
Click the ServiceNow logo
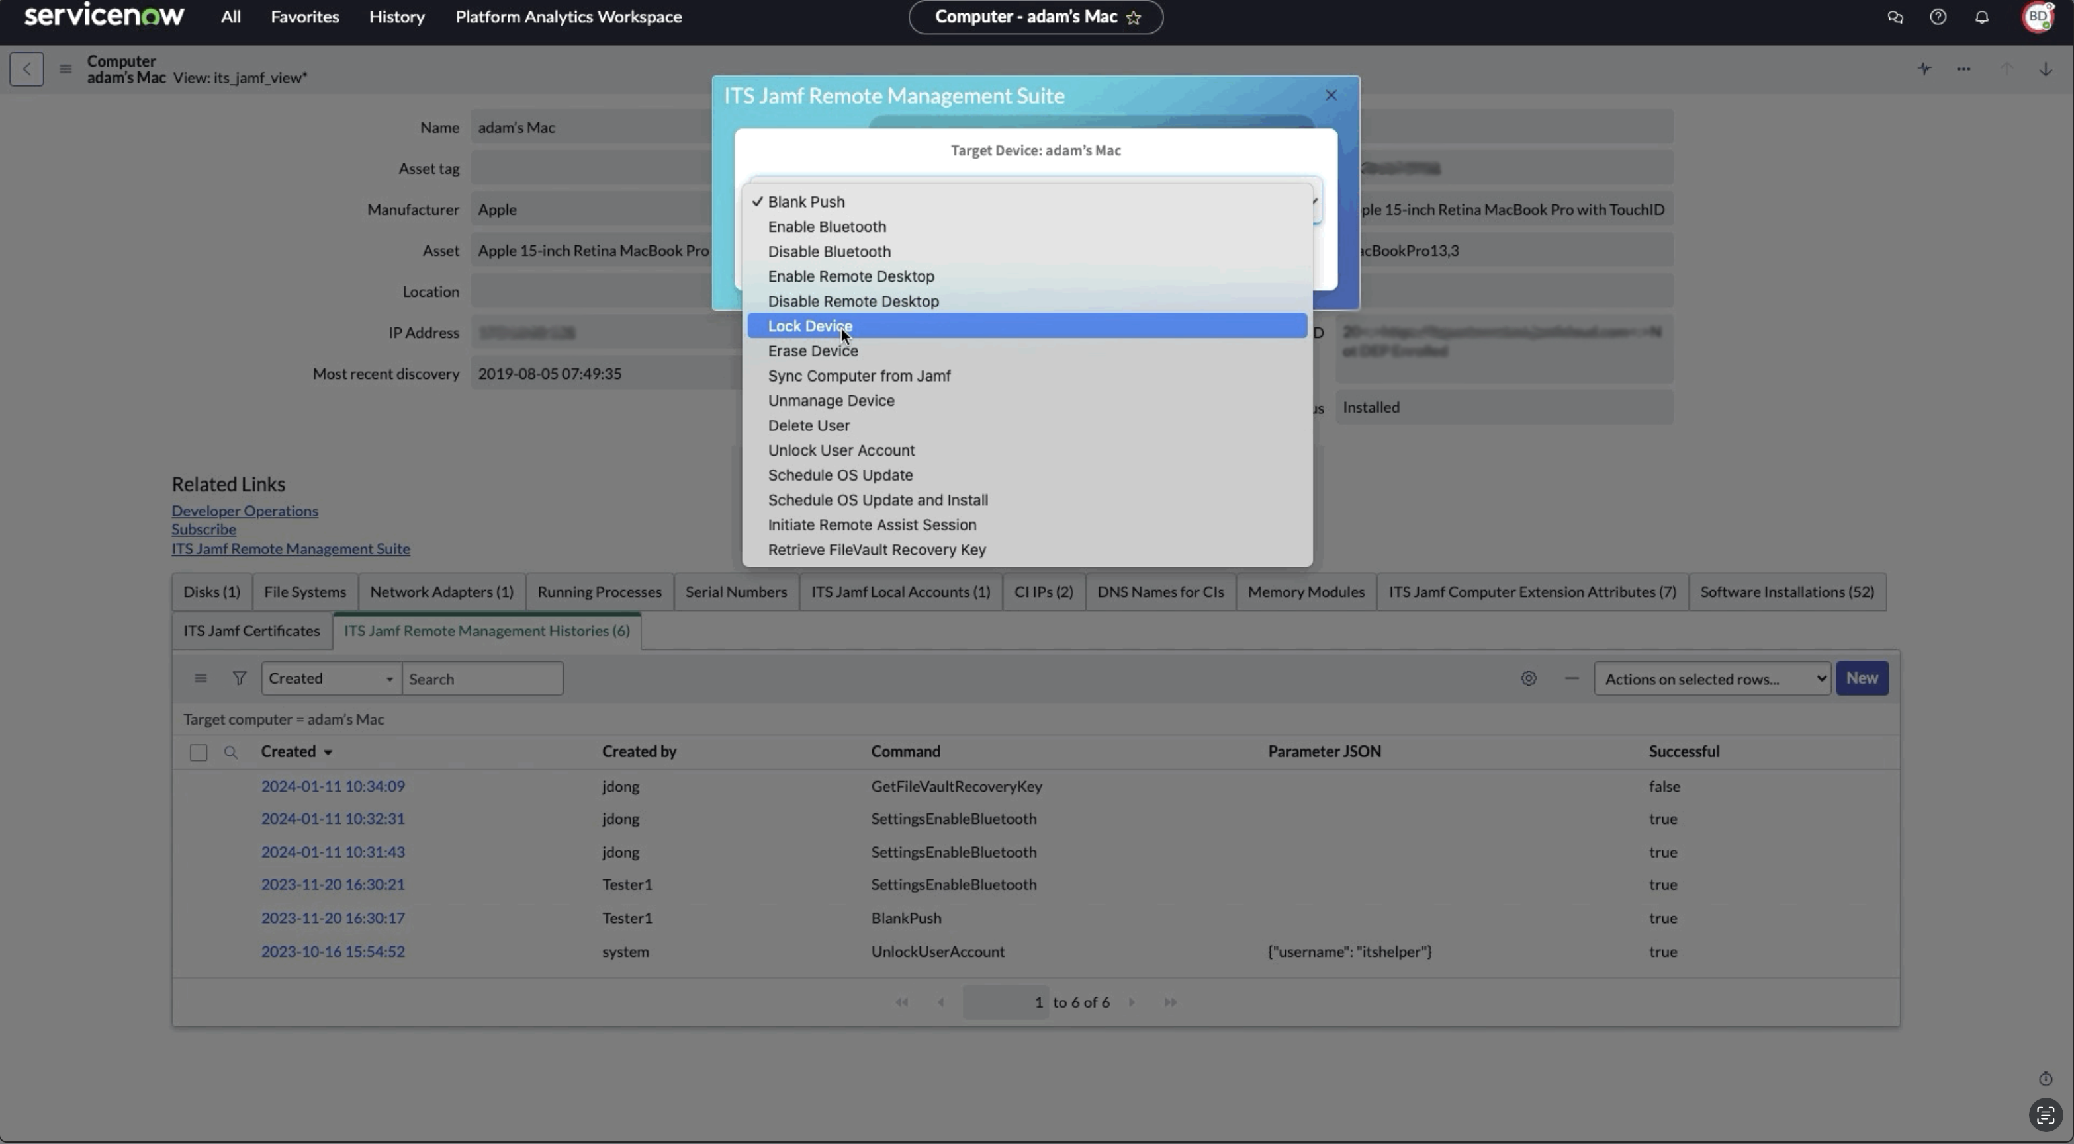pyautogui.click(x=104, y=15)
